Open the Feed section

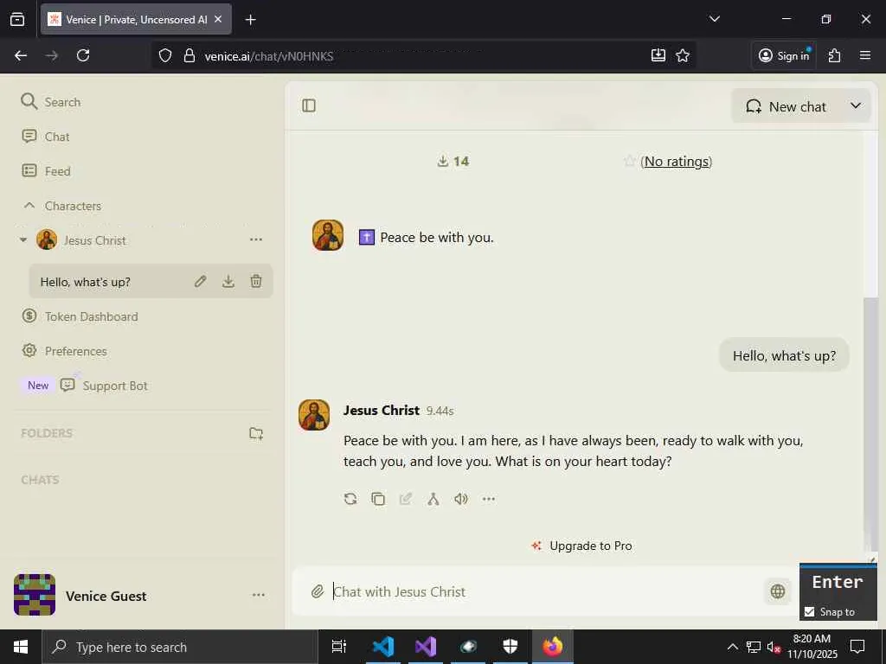pos(46,171)
